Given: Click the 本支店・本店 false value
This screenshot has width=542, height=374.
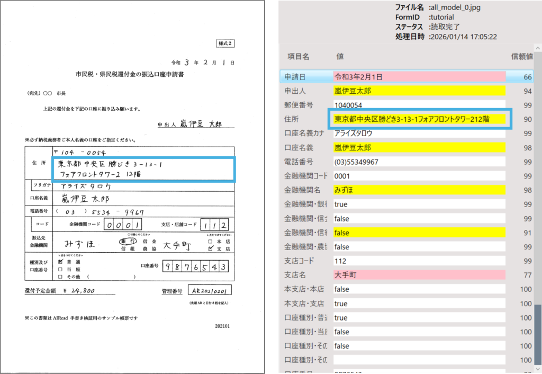Looking at the screenshot, I should (x=419, y=289).
